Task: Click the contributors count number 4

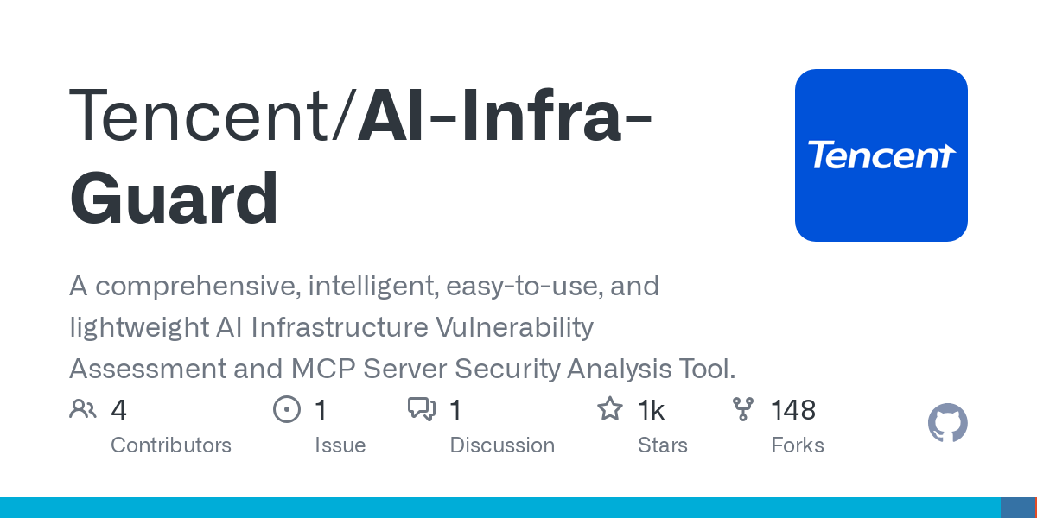Action: click(x=119, y=410)
